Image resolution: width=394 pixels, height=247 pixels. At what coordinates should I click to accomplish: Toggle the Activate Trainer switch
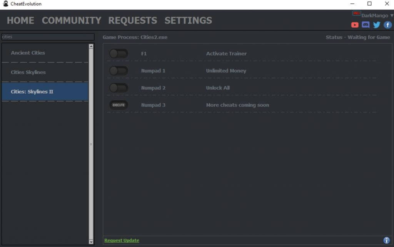click(119, 54)
